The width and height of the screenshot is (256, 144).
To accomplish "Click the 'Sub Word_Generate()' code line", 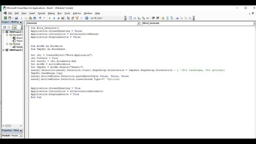I will [x=45, y=28].
